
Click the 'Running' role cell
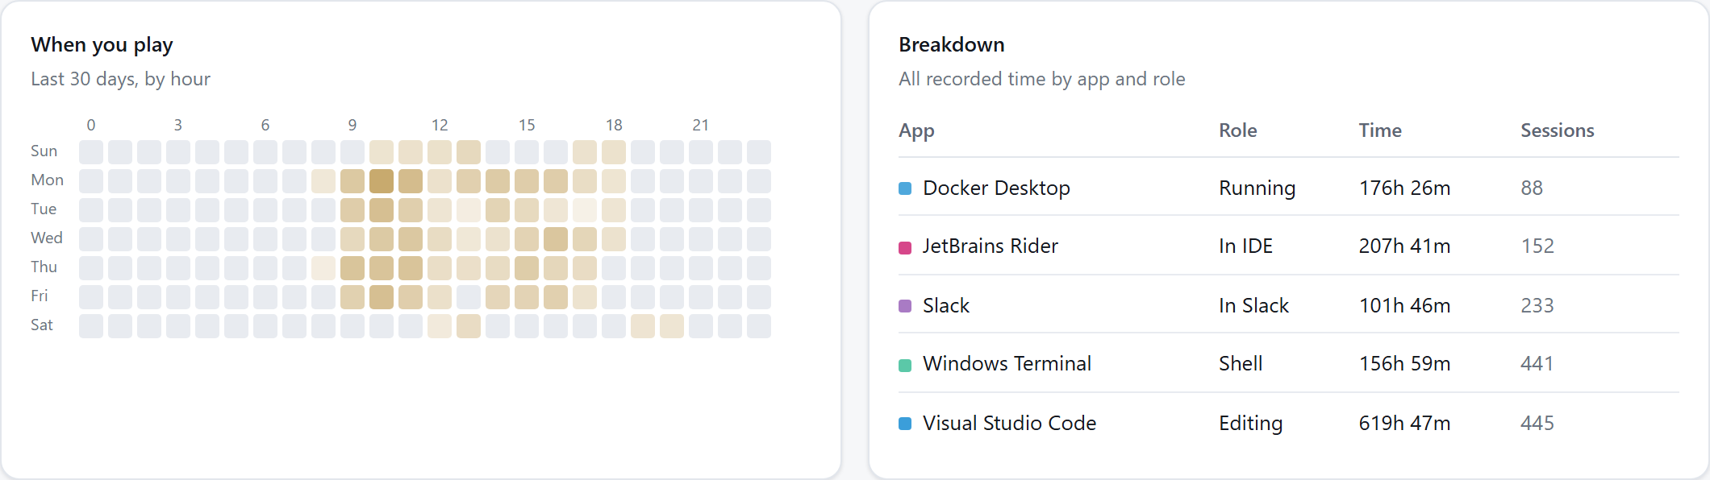pyautogui.click(x=1257, y=188)
